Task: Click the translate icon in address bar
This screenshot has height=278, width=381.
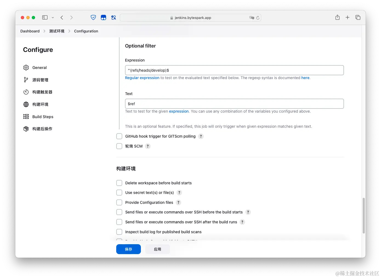Action: (252, 18)
